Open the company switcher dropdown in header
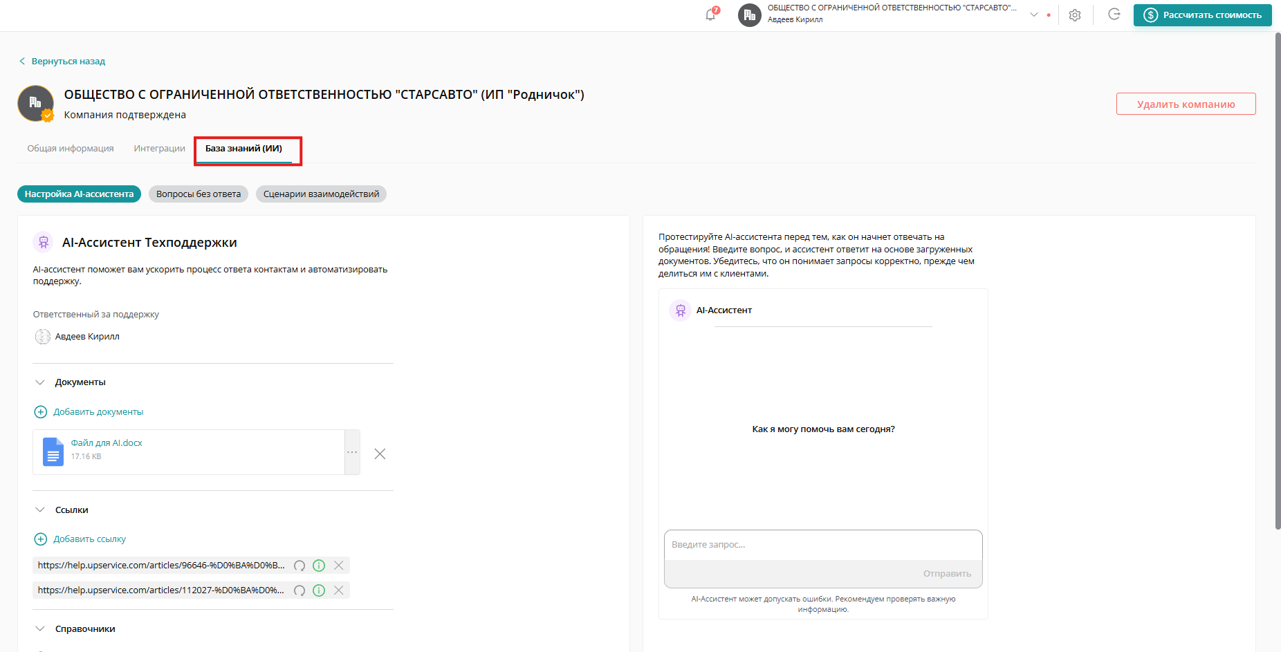1281x652 pixels. click(x=1033, y=15)
